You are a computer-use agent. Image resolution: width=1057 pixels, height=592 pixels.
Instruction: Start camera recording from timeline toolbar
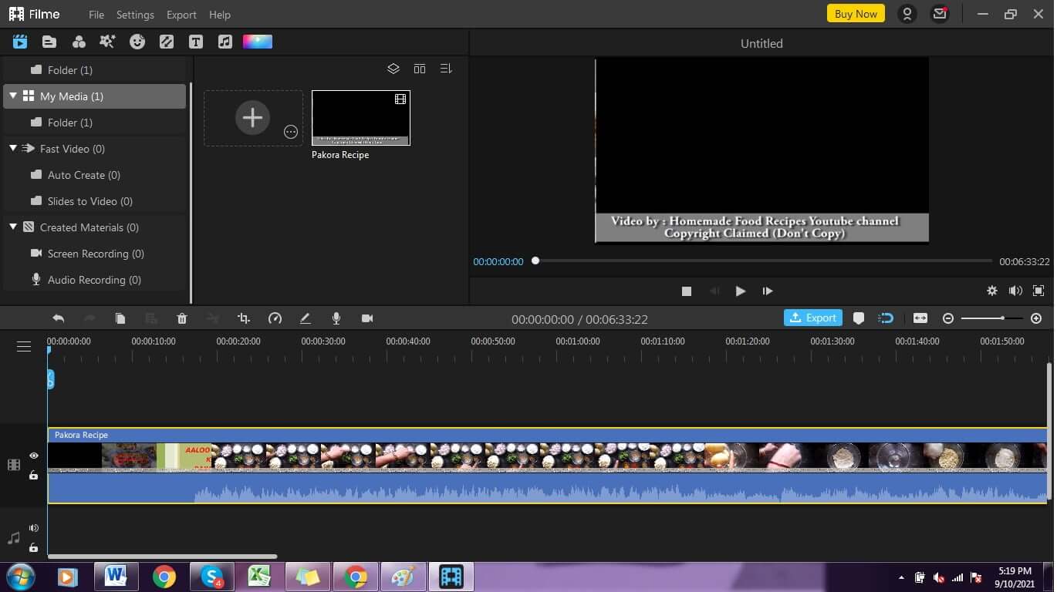(x=367, y=318)
